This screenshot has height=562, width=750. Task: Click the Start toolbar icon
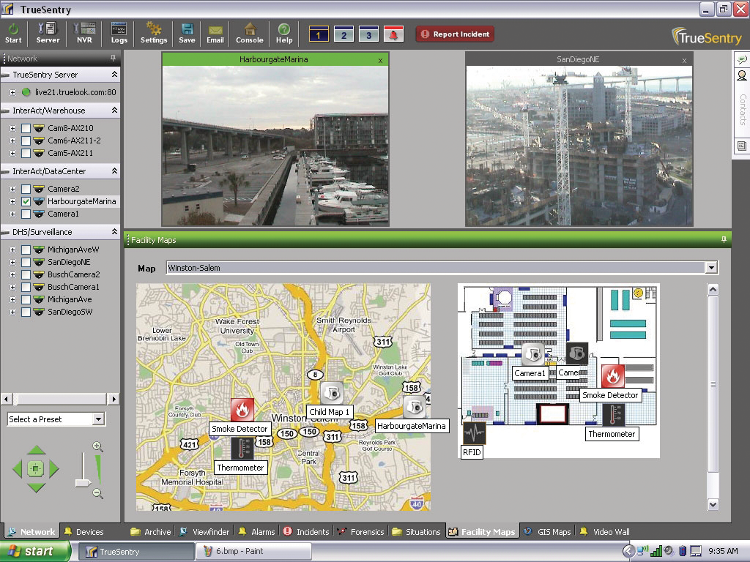click(13, 32)
